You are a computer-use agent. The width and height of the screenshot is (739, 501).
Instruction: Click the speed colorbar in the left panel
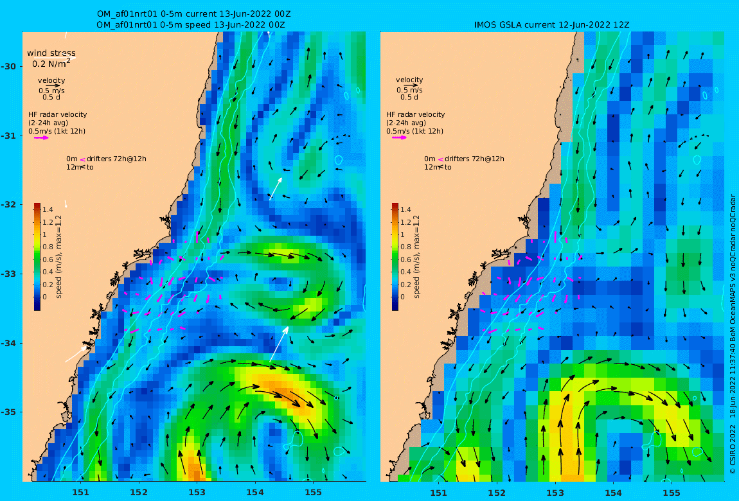tap(37, 257)
